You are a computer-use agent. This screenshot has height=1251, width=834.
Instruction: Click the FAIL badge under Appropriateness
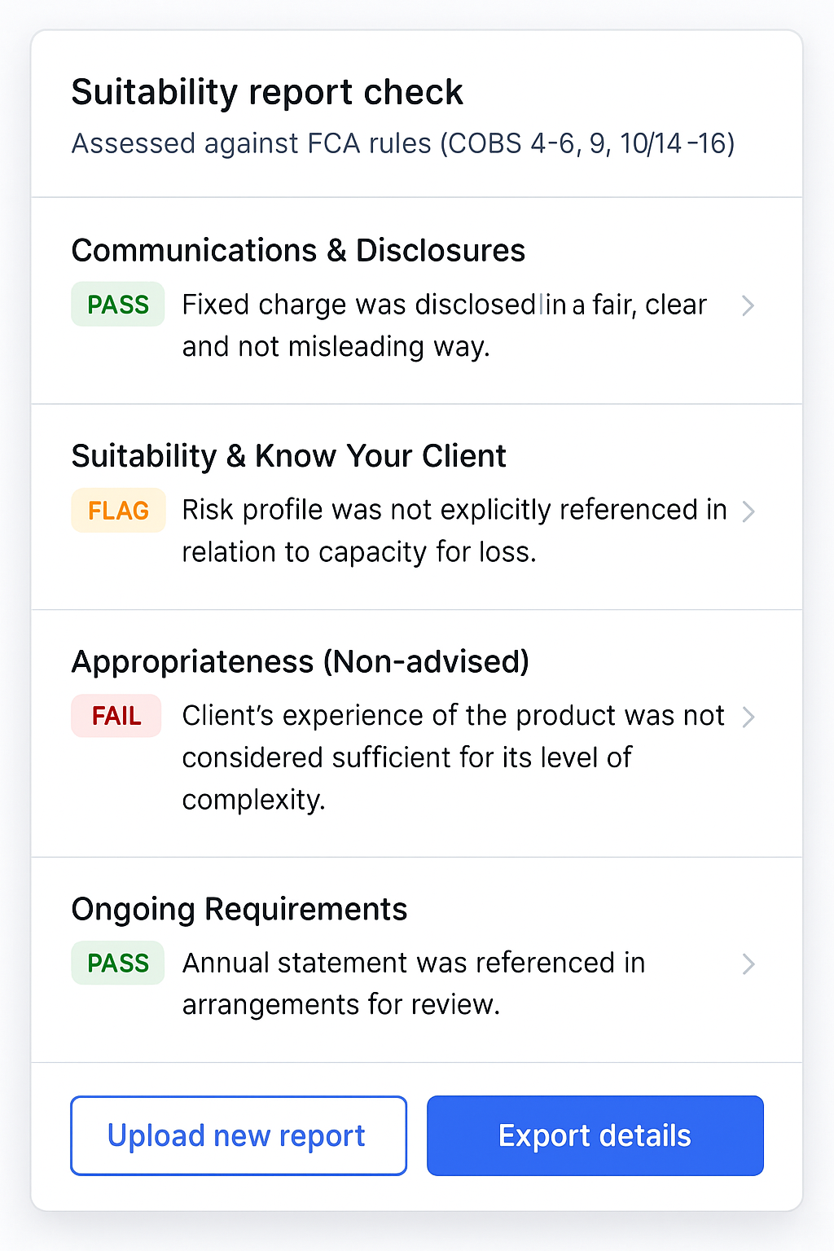116,716
